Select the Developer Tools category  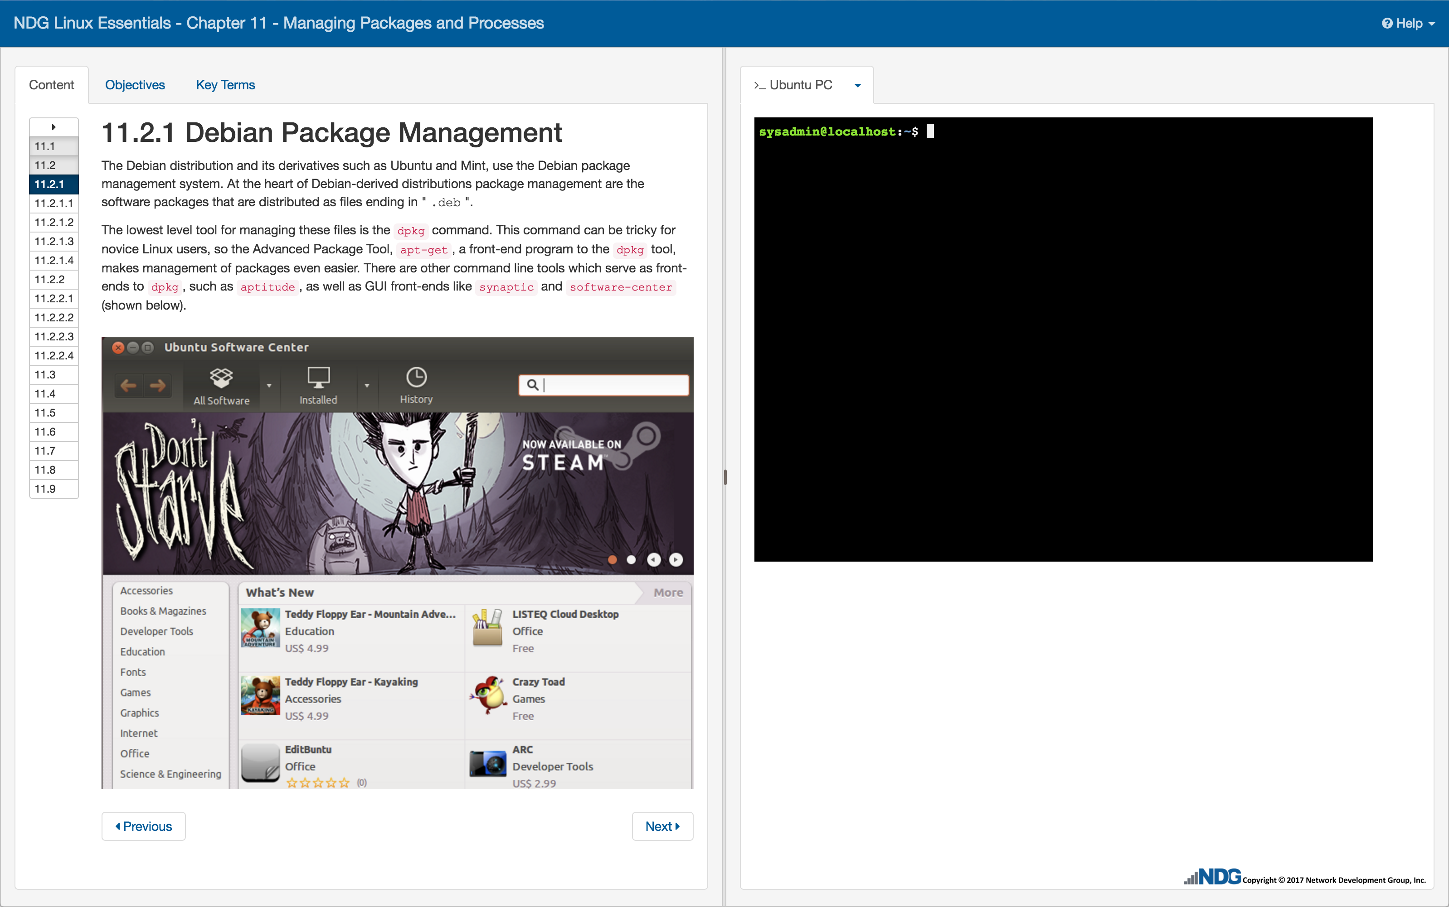156,632
